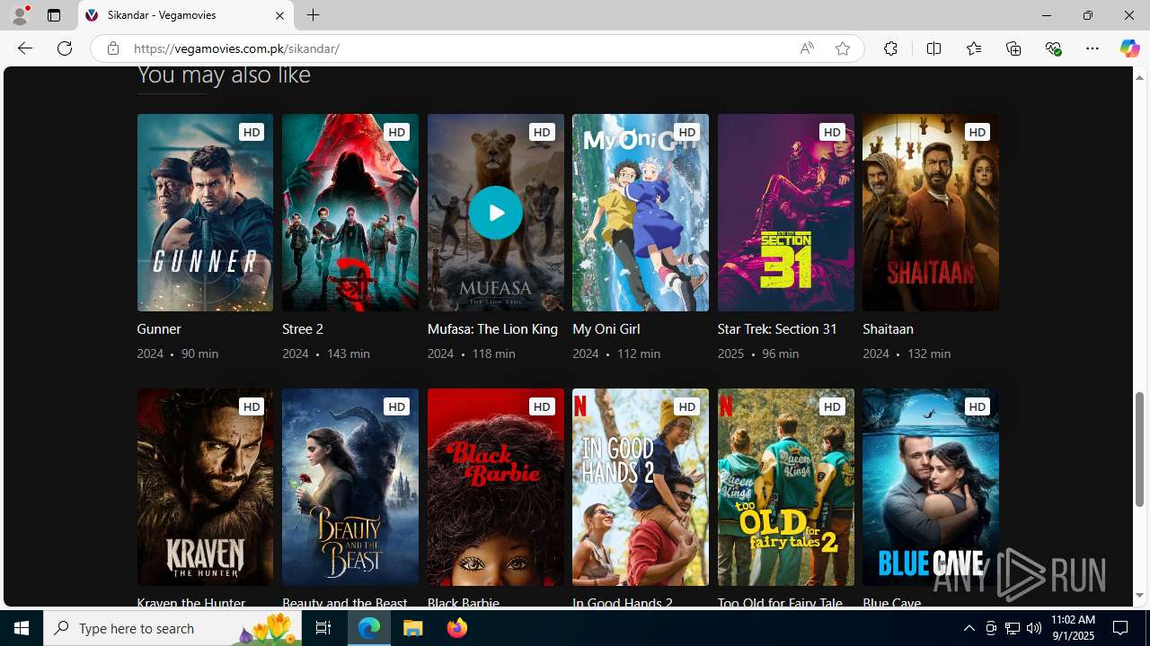Open the Gunner movie poster
This screenshot has height=646, width=1150.
[x=205, y=213]
